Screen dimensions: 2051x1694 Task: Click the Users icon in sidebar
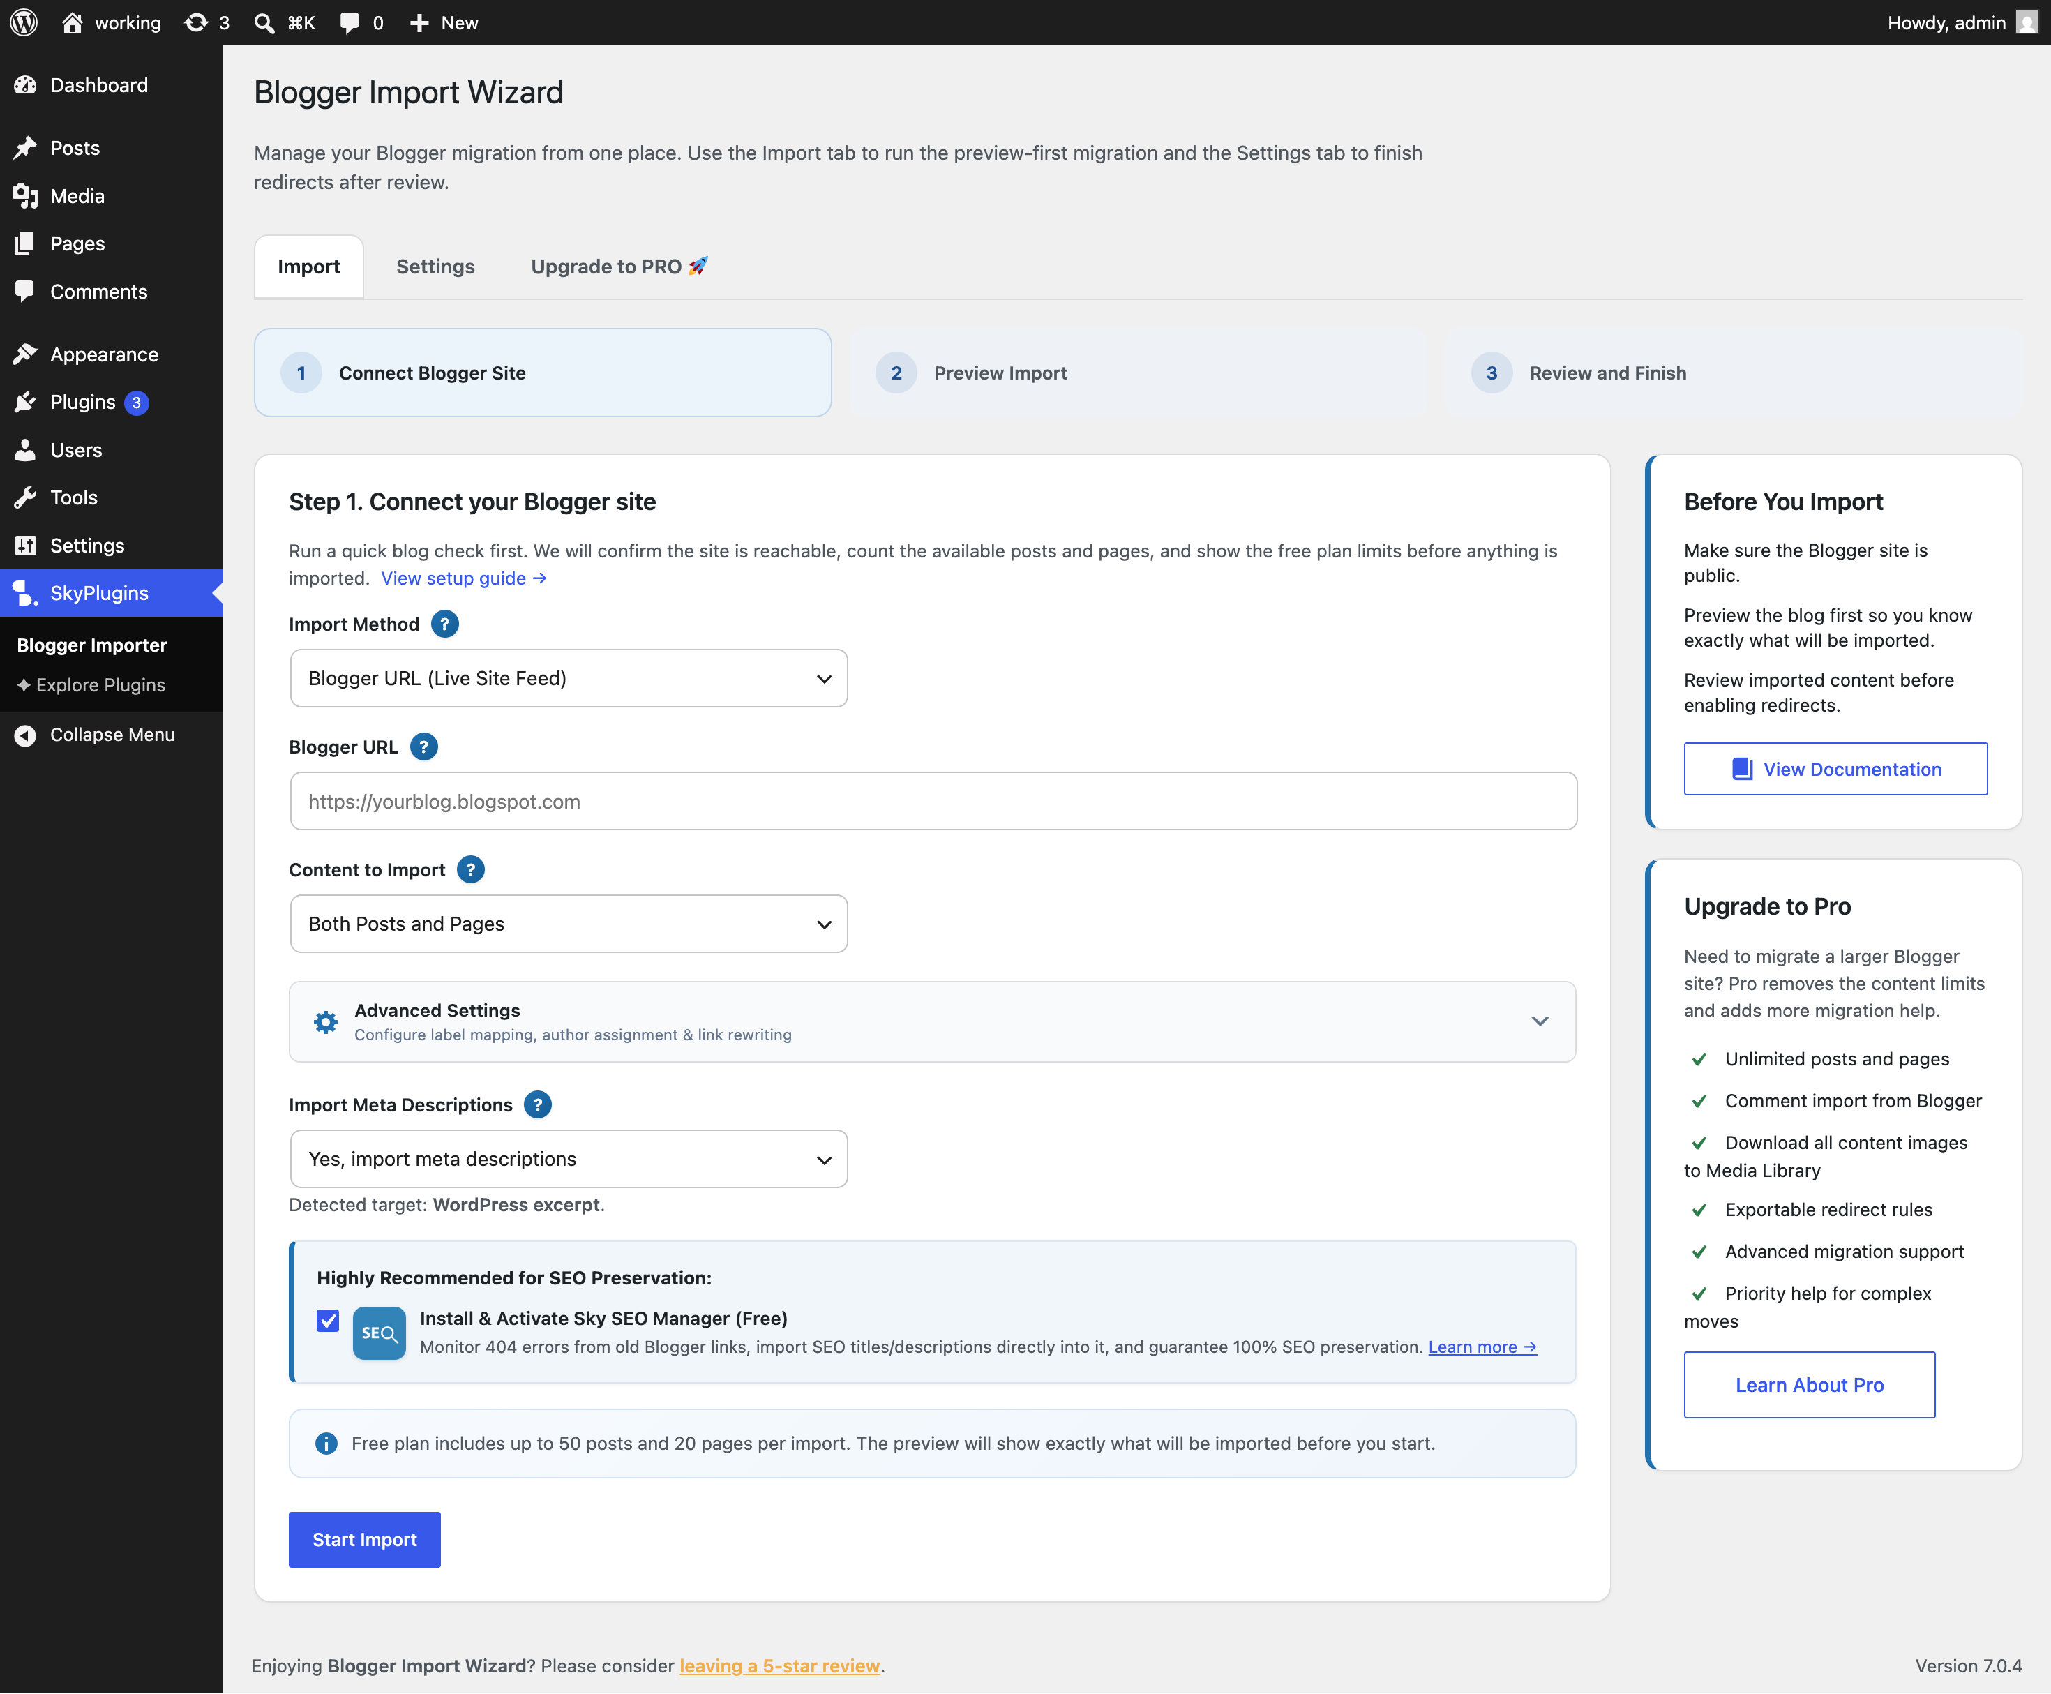coord(25,450)
